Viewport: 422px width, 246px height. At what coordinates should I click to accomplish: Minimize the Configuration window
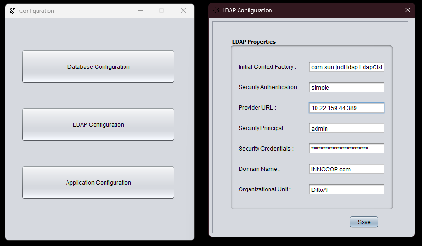pyautogui.click(x=140, y=10)
